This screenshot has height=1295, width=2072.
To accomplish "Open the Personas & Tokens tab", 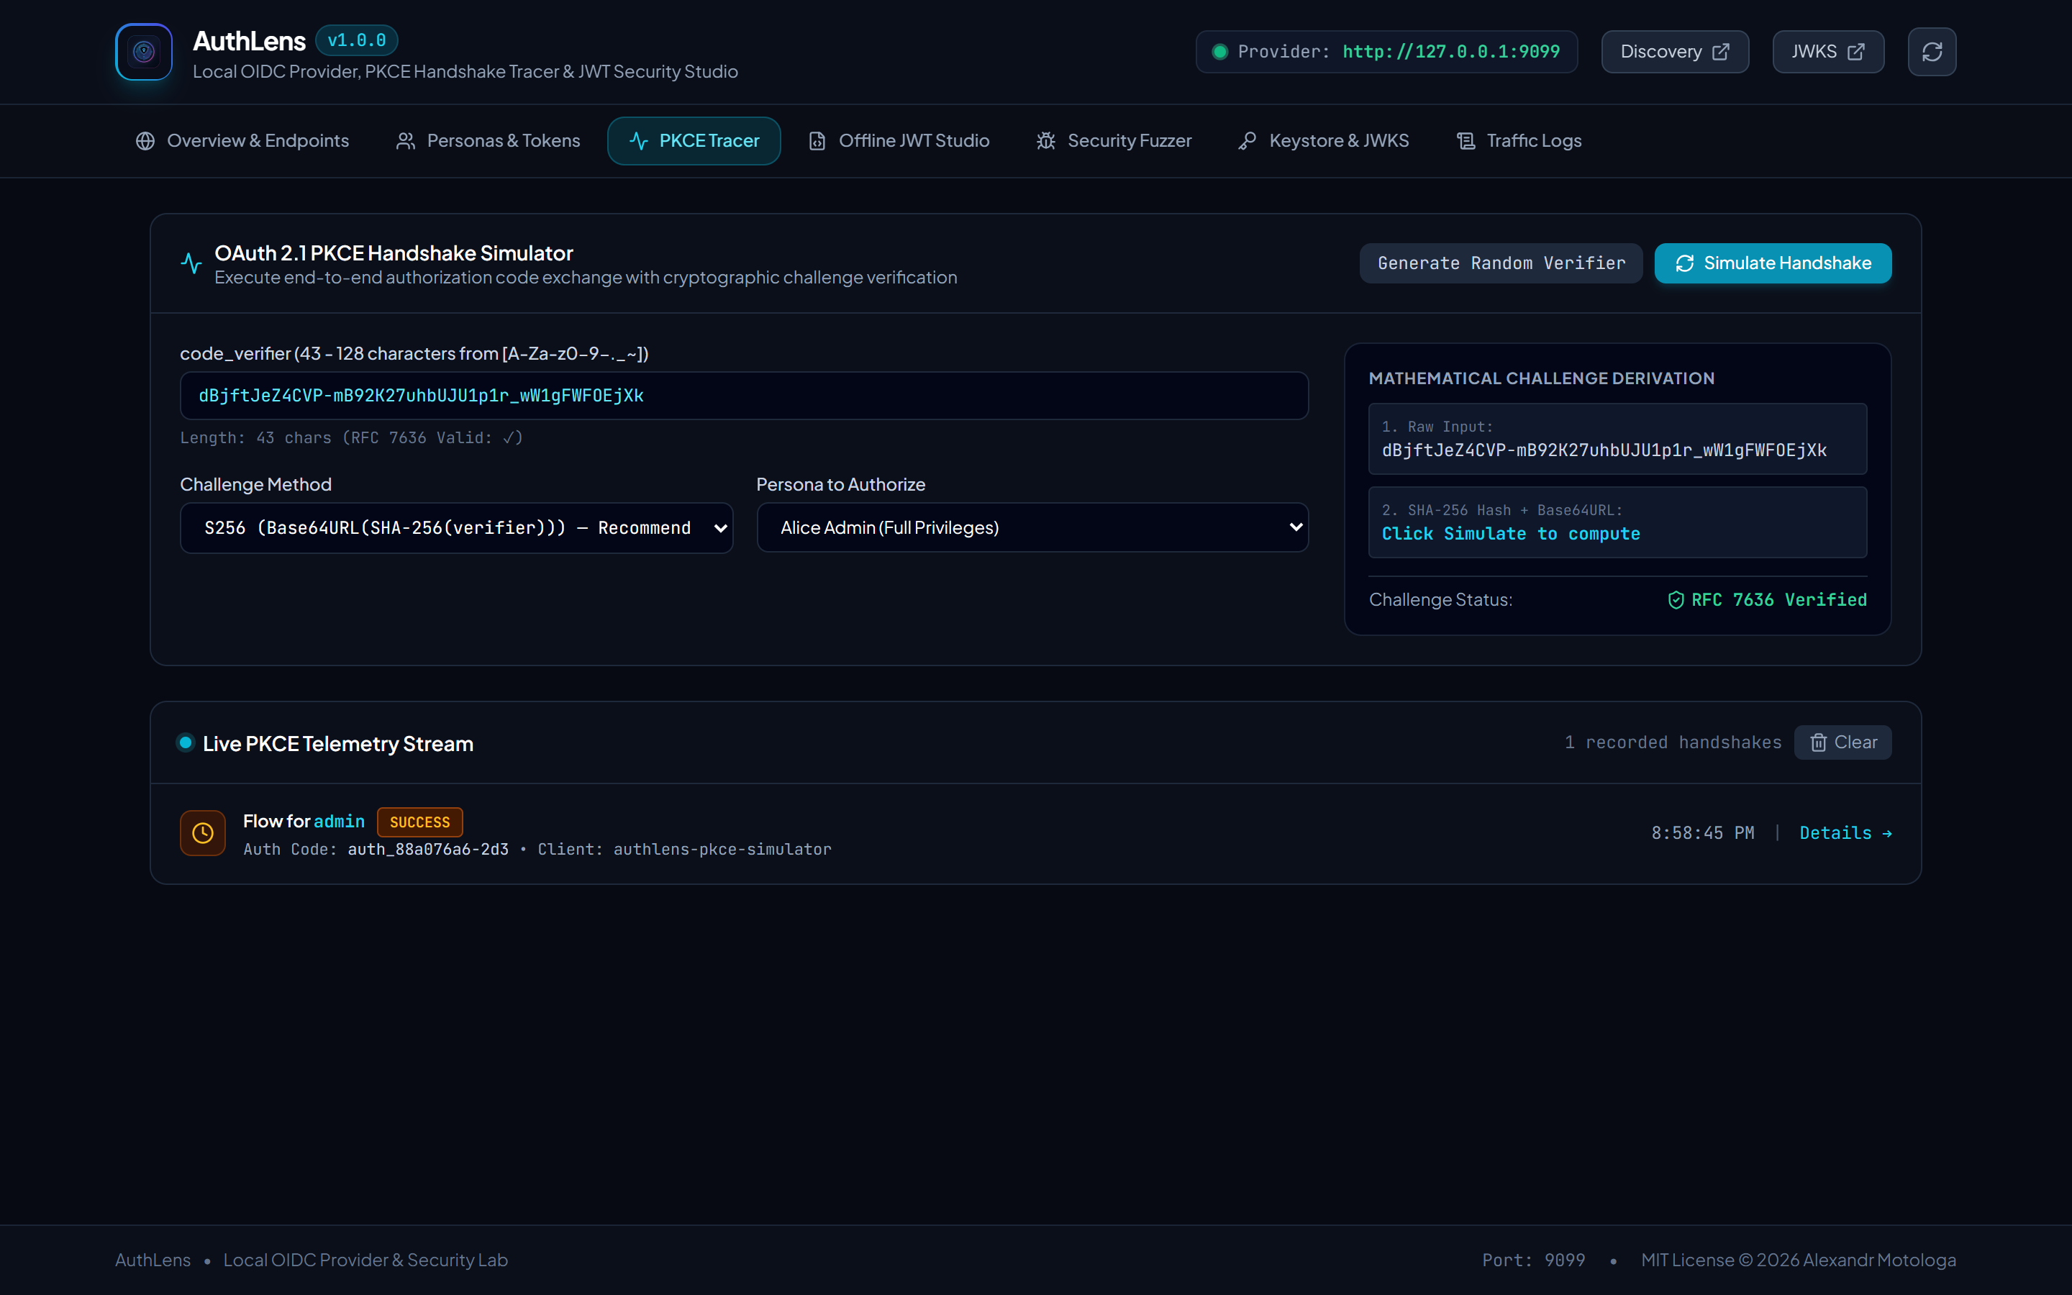I will 488,141.
